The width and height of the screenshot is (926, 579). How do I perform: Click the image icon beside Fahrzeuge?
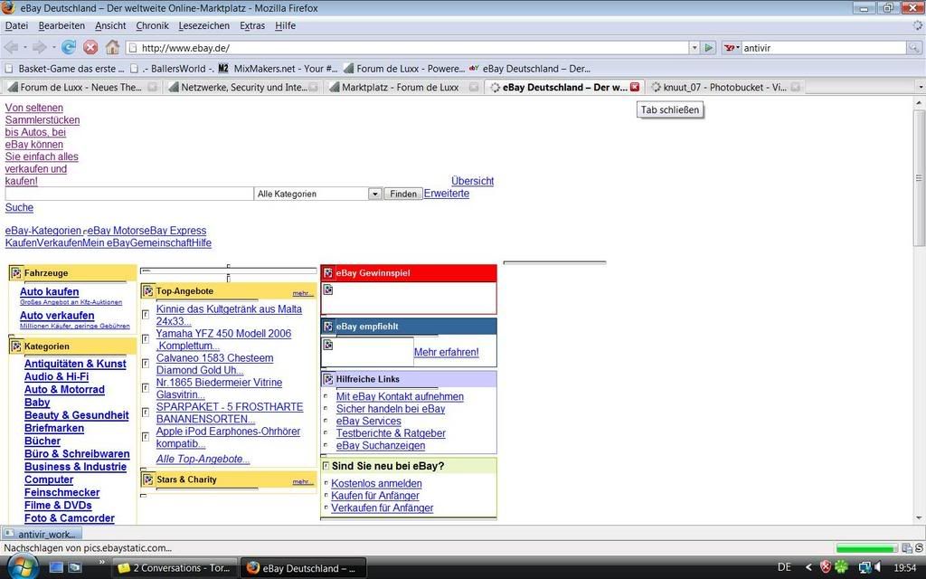point(16,273)
